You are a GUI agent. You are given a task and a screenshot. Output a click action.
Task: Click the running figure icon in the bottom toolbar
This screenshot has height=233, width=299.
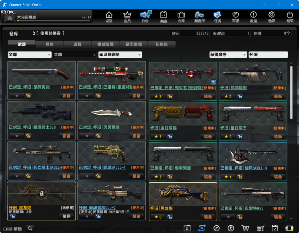click(231, 228)
